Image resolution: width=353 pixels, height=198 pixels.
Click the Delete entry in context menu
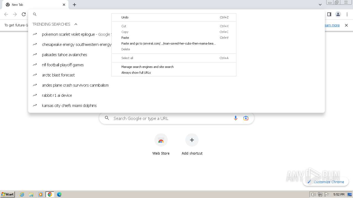(174, 49)
